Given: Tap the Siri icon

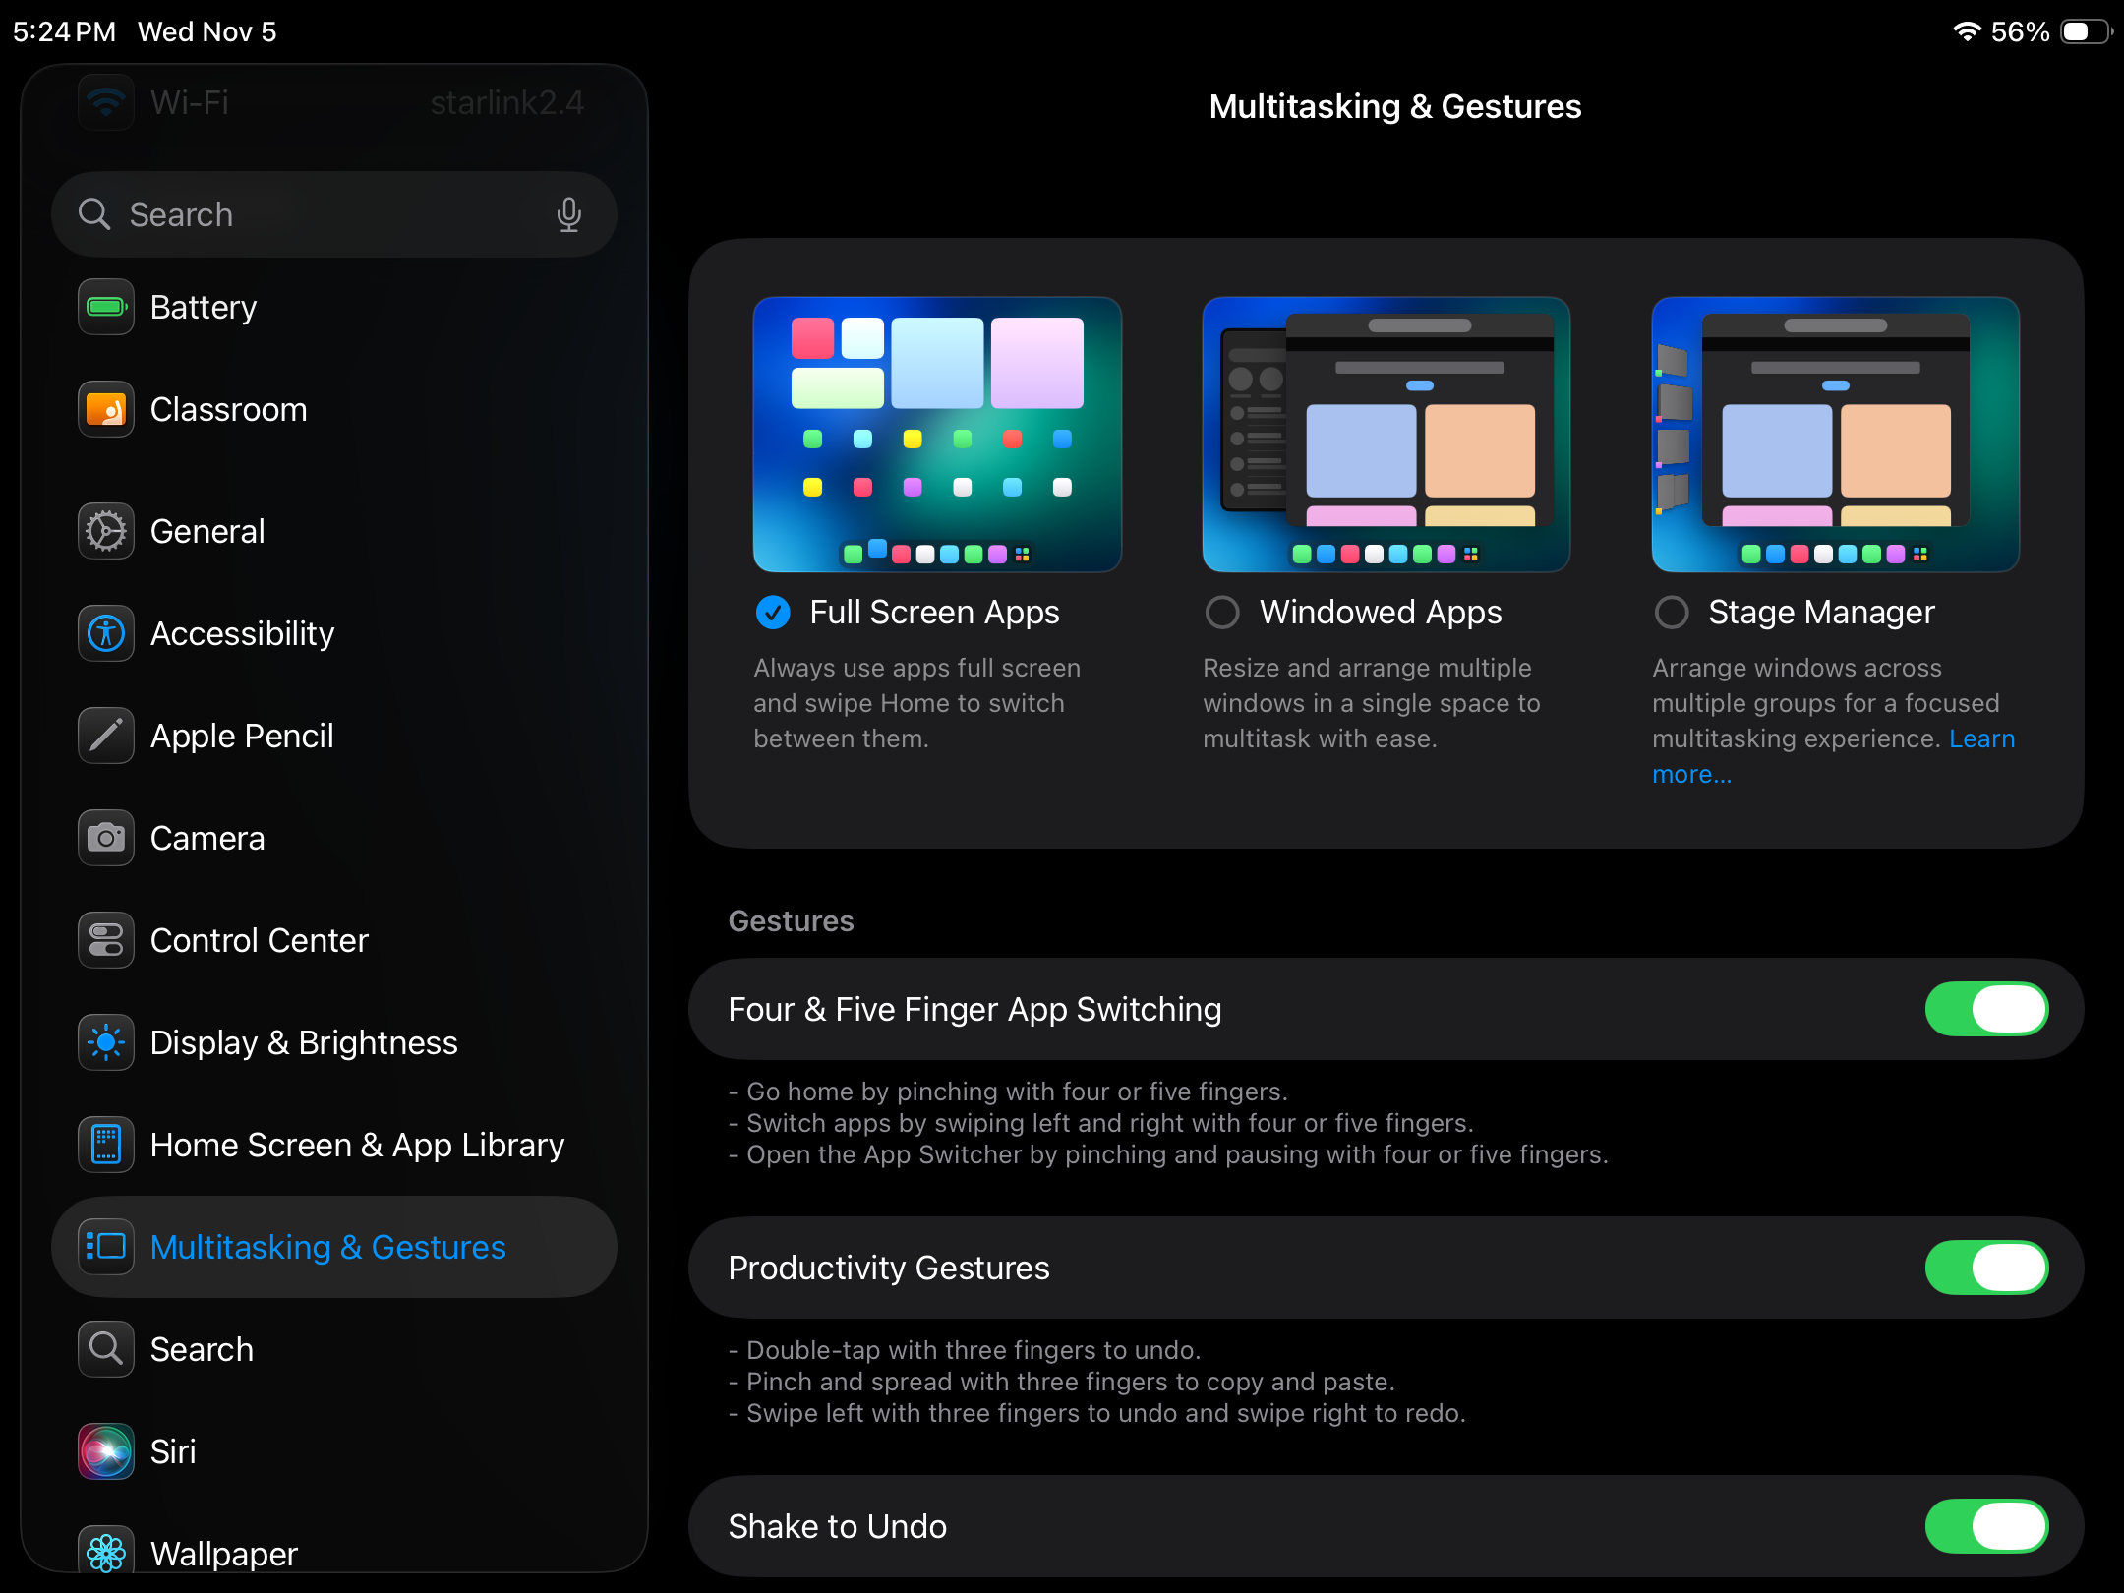Looking at the screenshot, I should [x=106, y=1451].
